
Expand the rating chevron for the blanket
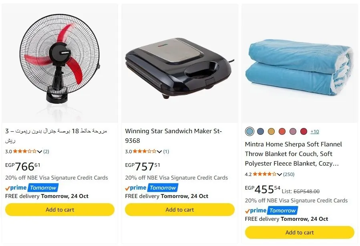(x=279, y=174)
